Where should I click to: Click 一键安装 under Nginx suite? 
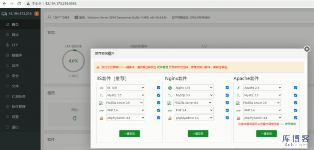[x=198, y=133]
